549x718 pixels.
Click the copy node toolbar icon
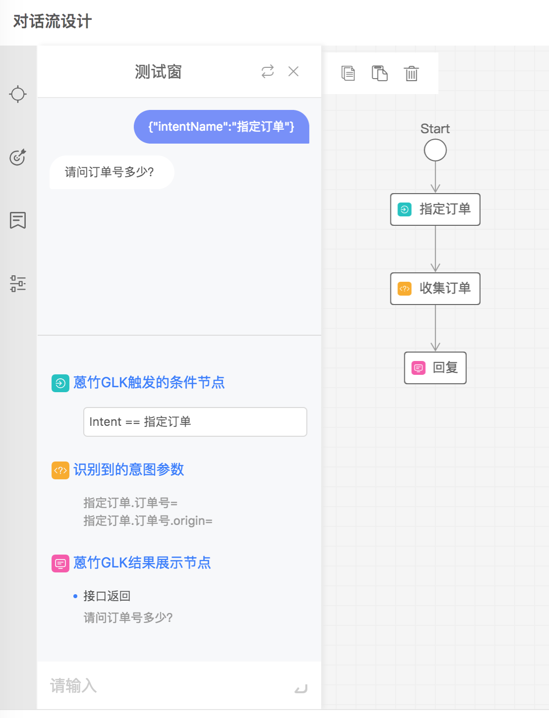(348, 73)
